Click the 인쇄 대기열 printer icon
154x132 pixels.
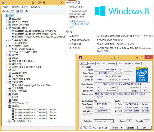[x=10, y=88]
